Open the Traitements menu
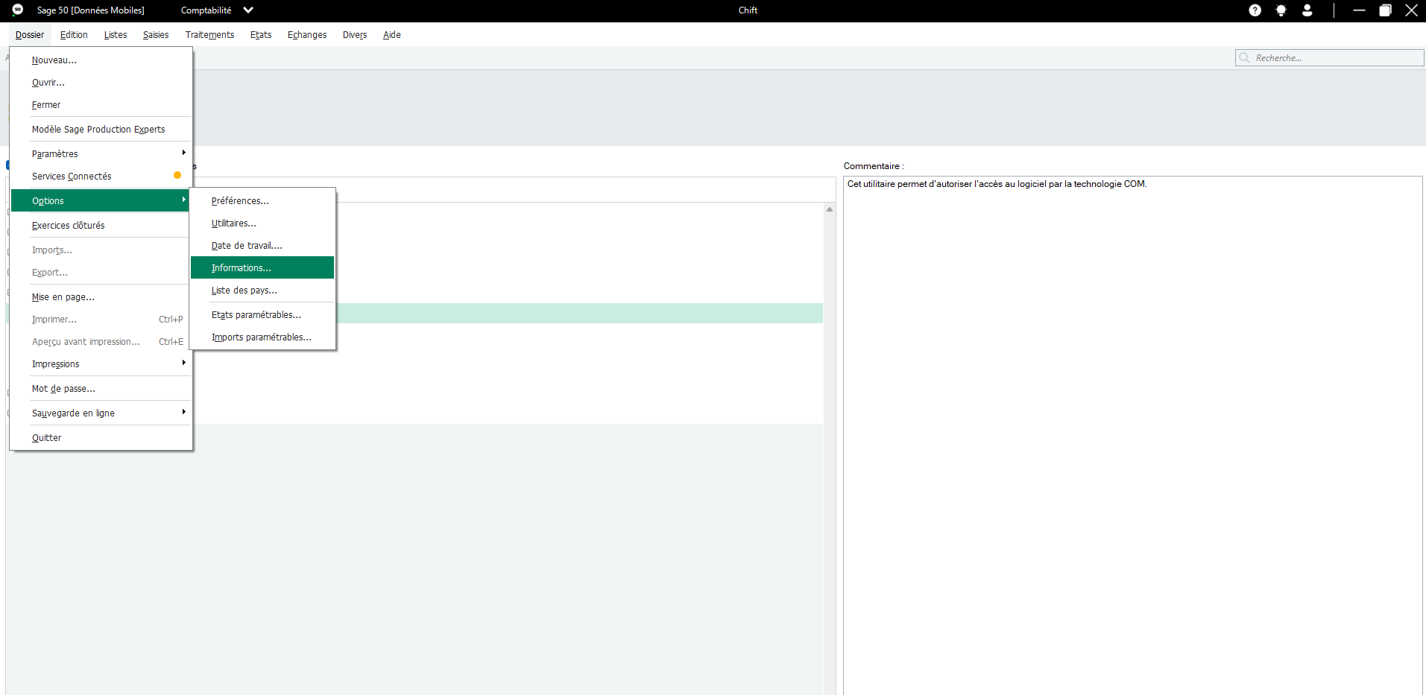 click(209, 35)
